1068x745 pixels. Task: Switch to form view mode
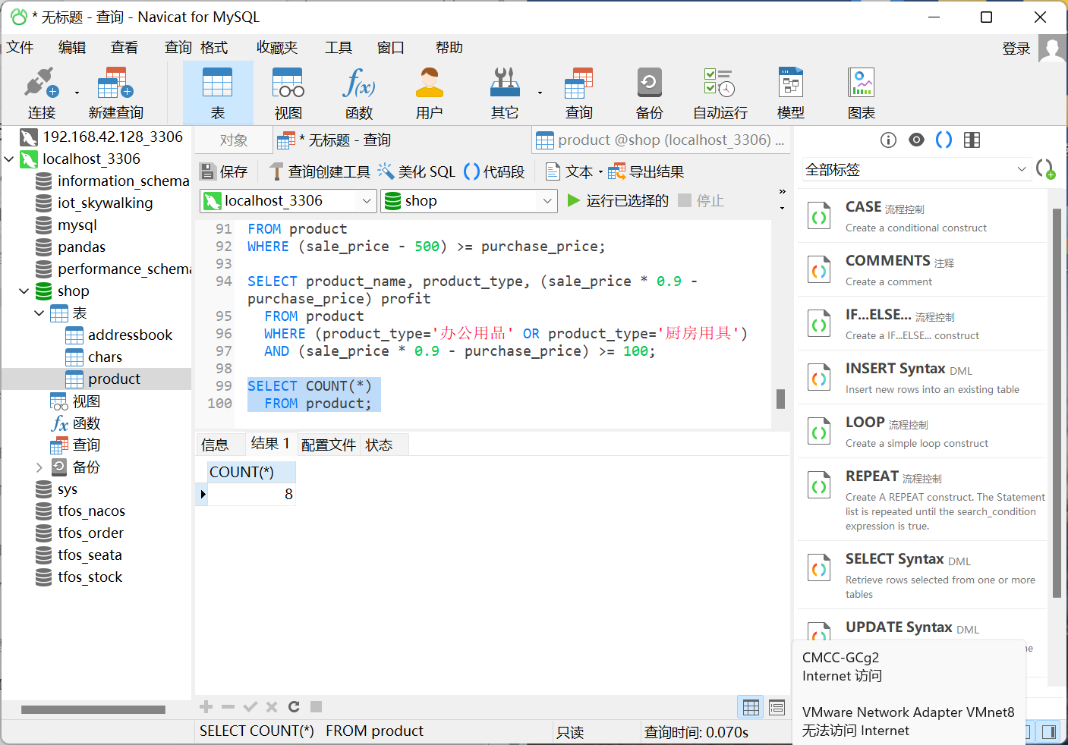[x=777, y=707]
